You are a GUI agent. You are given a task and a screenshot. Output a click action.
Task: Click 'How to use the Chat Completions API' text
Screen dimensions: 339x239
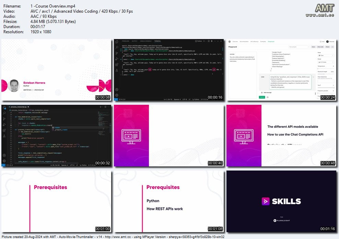click(x=295, y=134)
